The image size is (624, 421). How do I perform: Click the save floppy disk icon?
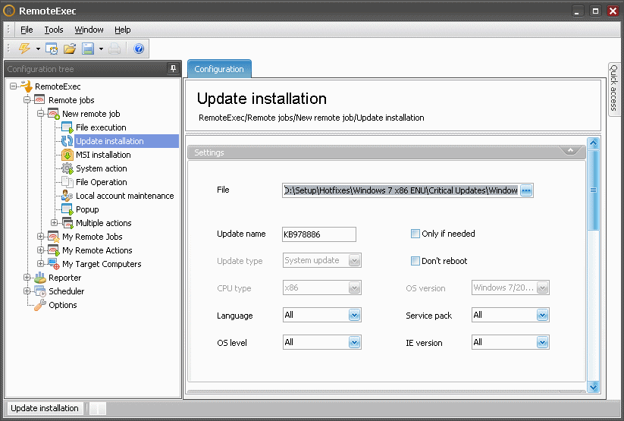[87, 49]
